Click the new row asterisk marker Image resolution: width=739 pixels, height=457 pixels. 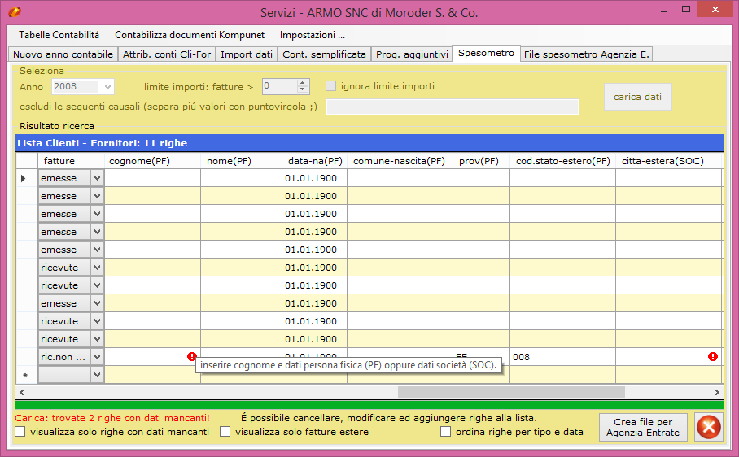(24, 375)
